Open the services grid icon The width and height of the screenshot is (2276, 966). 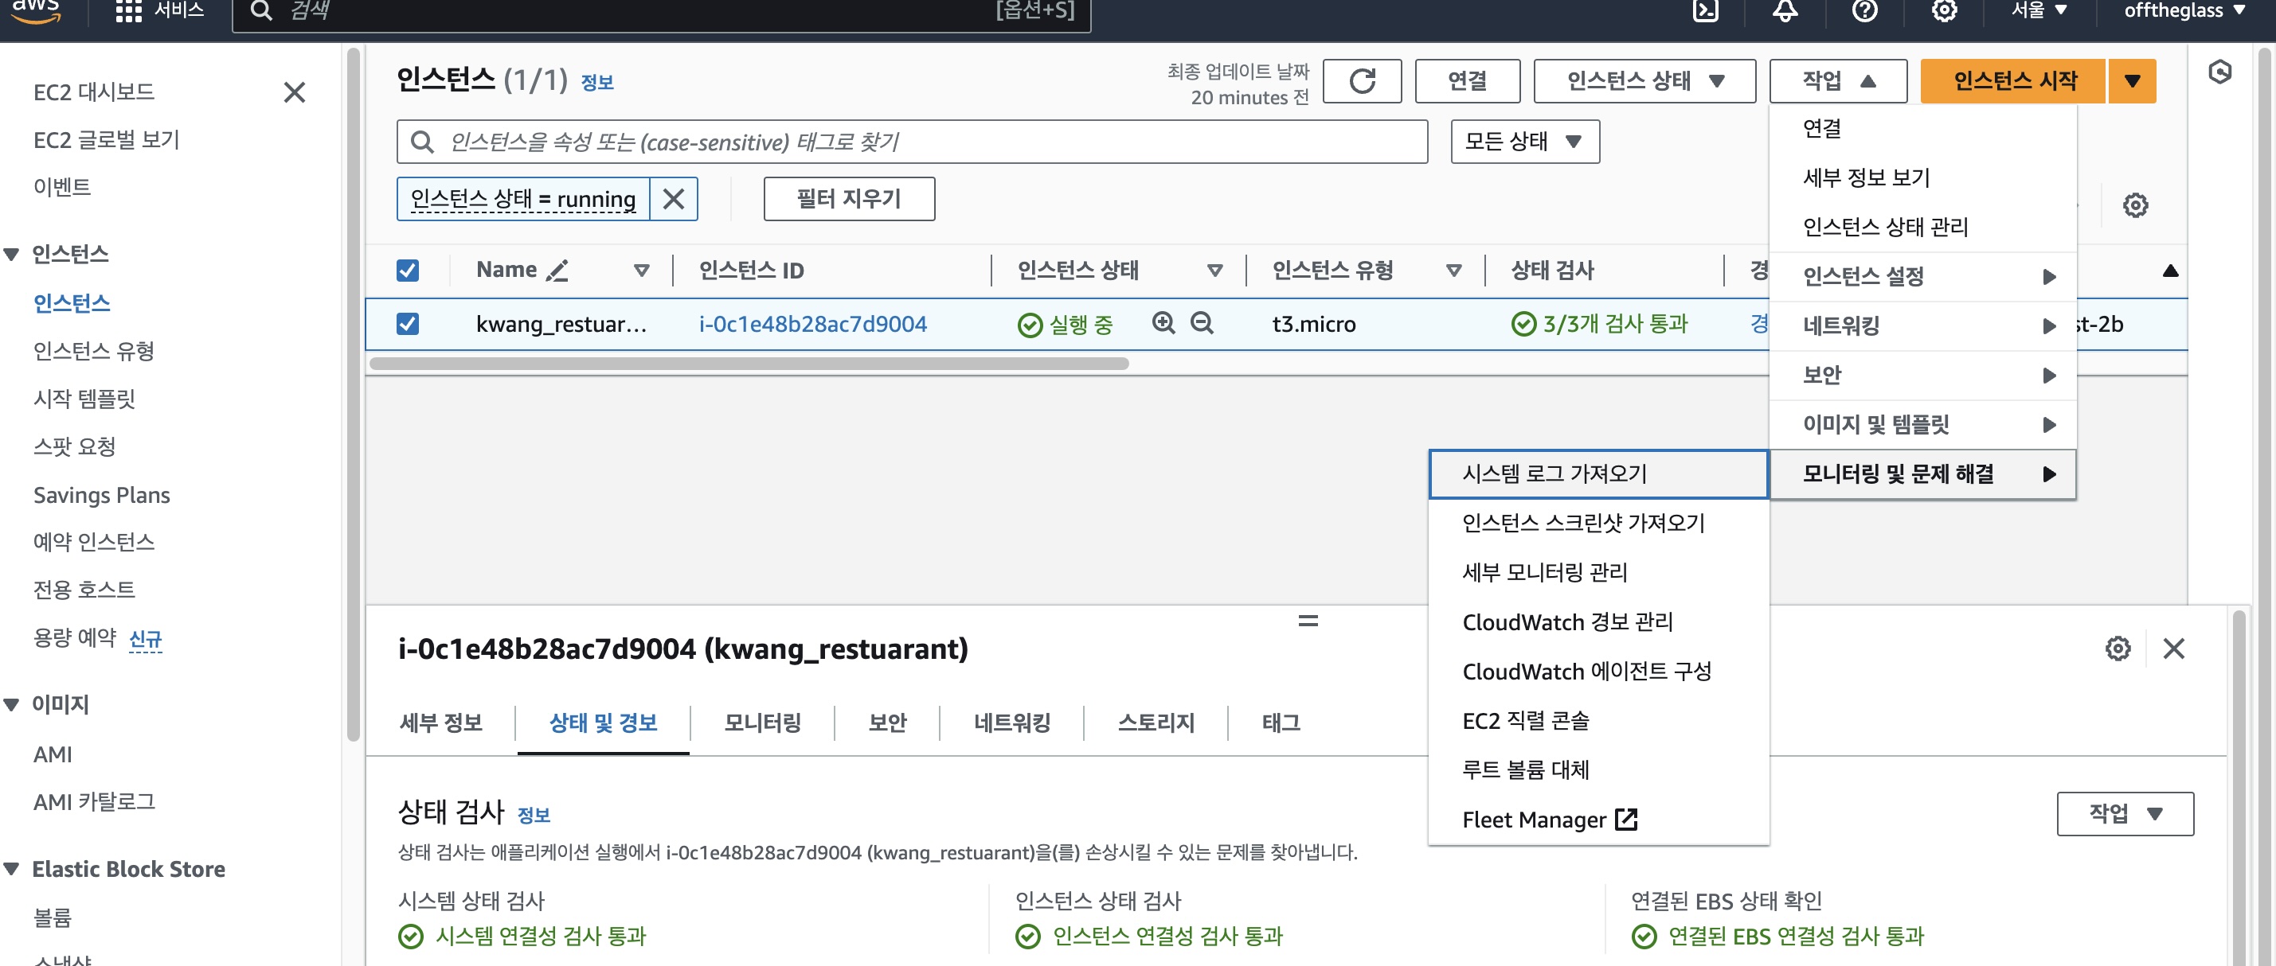pos(129,10)
